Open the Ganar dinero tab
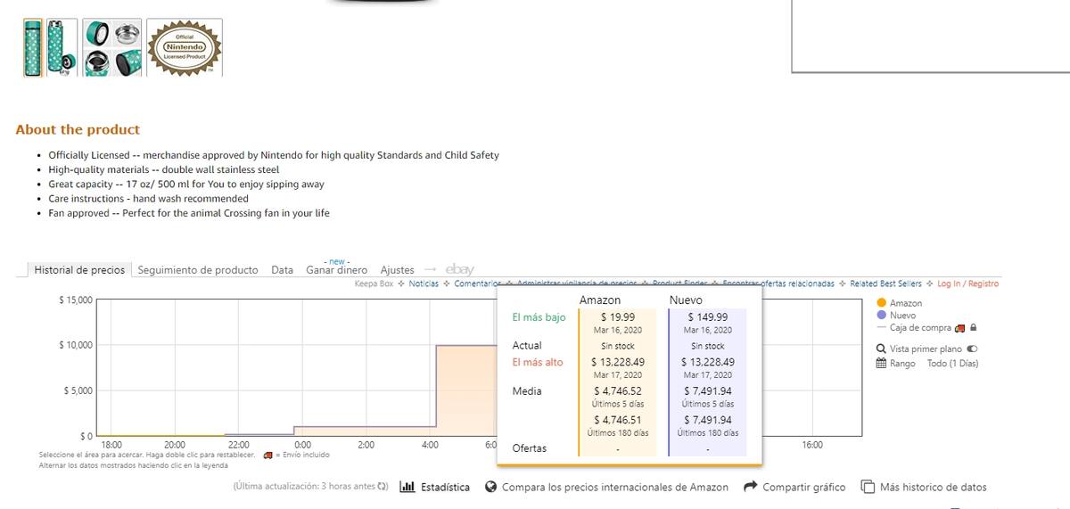Image resolution: width=1070 pixels, height=509 pixels. [336, 270]
